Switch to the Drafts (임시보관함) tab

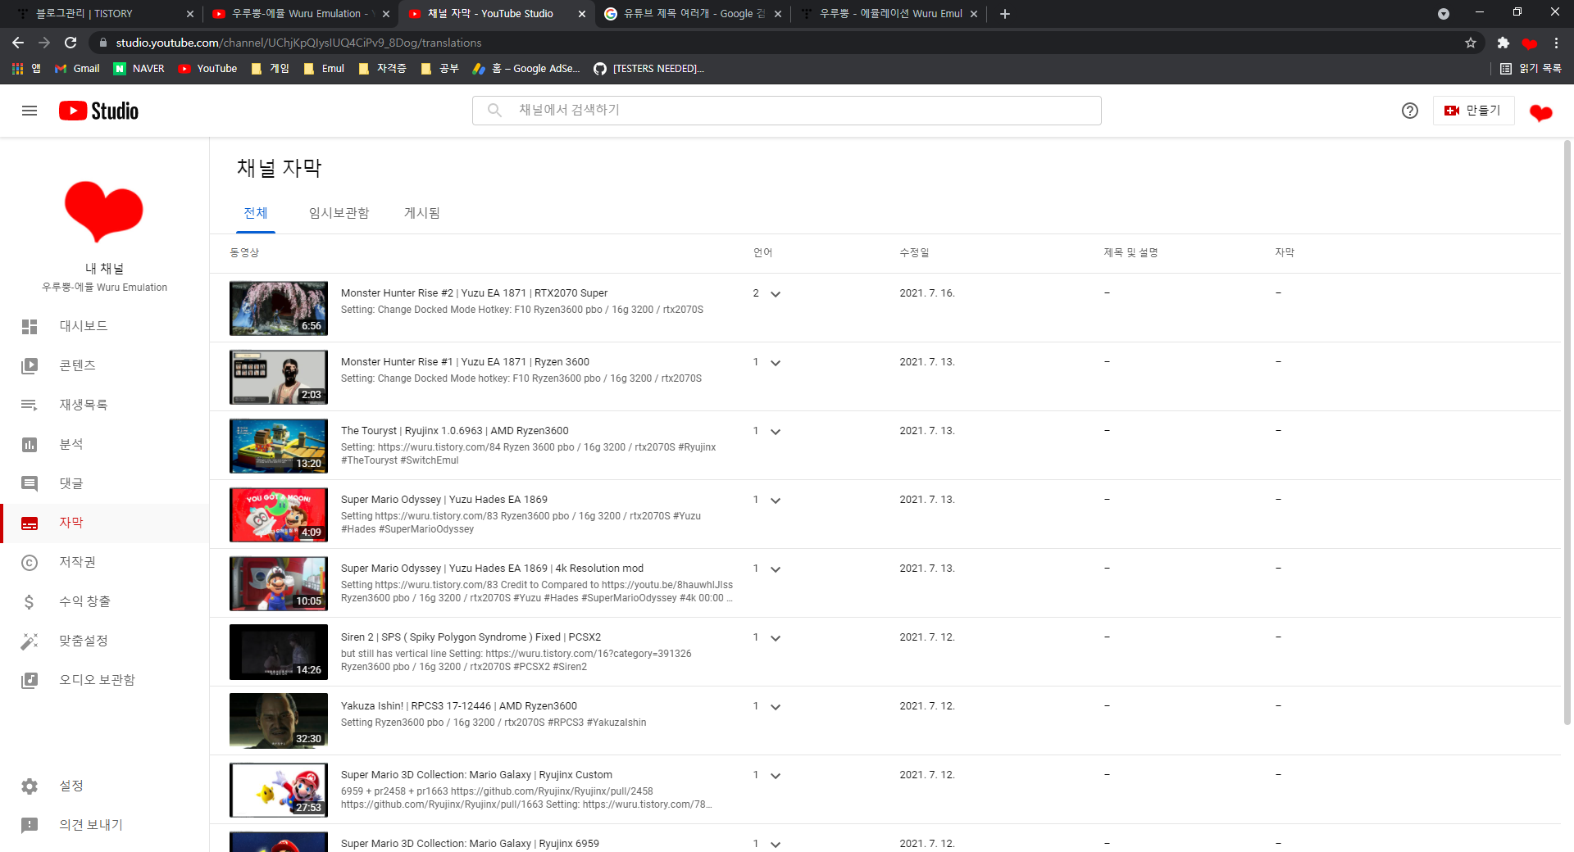click(339, 213)
